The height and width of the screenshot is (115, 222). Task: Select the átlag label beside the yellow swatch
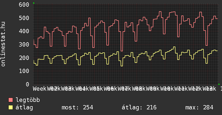click(x=24, y=108)
